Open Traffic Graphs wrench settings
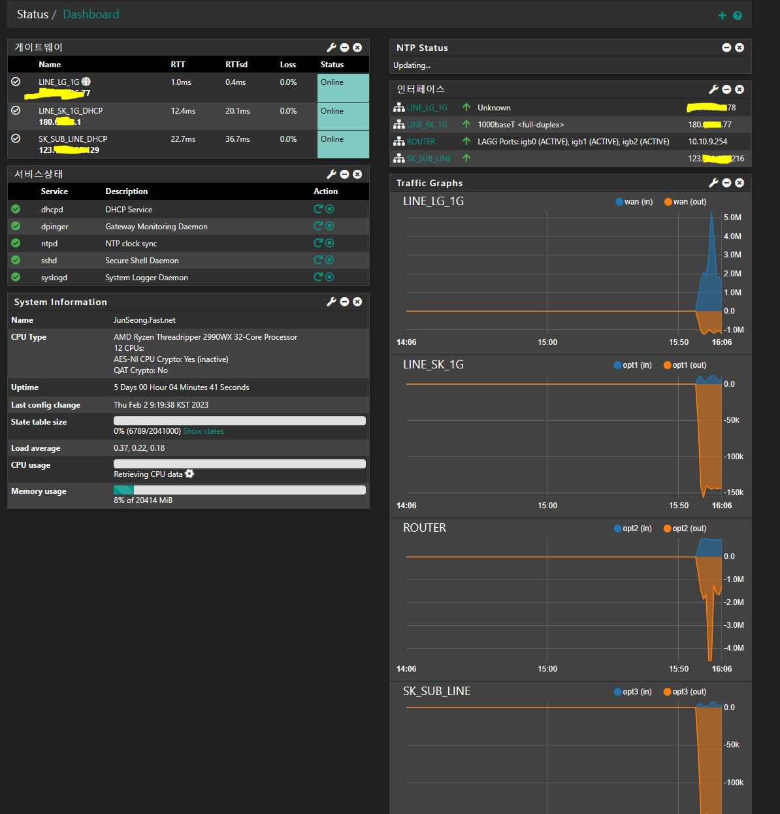The image size is (780, 814). coord(713,183)
